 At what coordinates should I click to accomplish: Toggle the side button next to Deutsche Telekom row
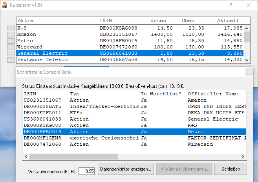point(11,60)
